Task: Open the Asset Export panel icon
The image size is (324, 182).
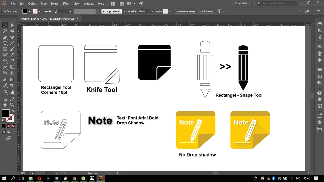Action: tap(319, 116)
